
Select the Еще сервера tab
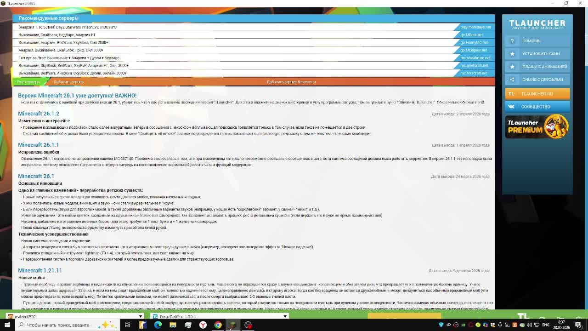click(28, 82)
